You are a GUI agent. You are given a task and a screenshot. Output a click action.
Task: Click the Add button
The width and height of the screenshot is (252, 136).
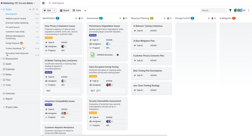[47, 10]
